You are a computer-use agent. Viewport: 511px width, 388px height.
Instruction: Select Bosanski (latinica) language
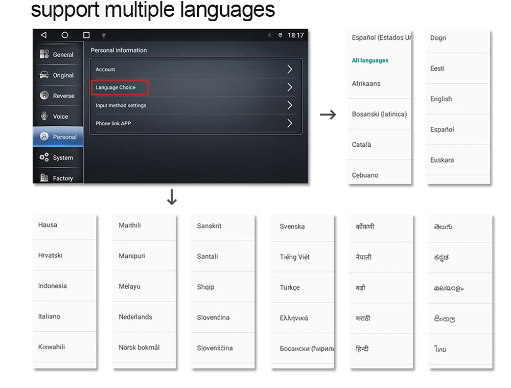pyautogui.click(x=379, y=114)
